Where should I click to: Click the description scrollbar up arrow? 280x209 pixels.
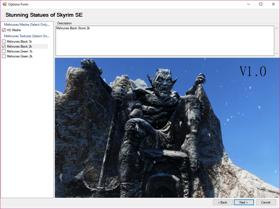(276, 28)
